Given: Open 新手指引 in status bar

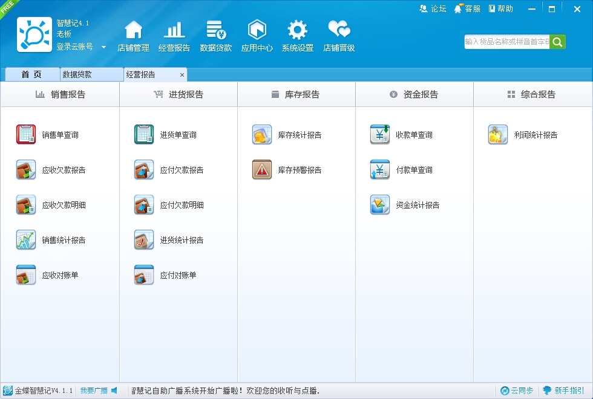Looking at the screenshot, I should tap(563, 391).
